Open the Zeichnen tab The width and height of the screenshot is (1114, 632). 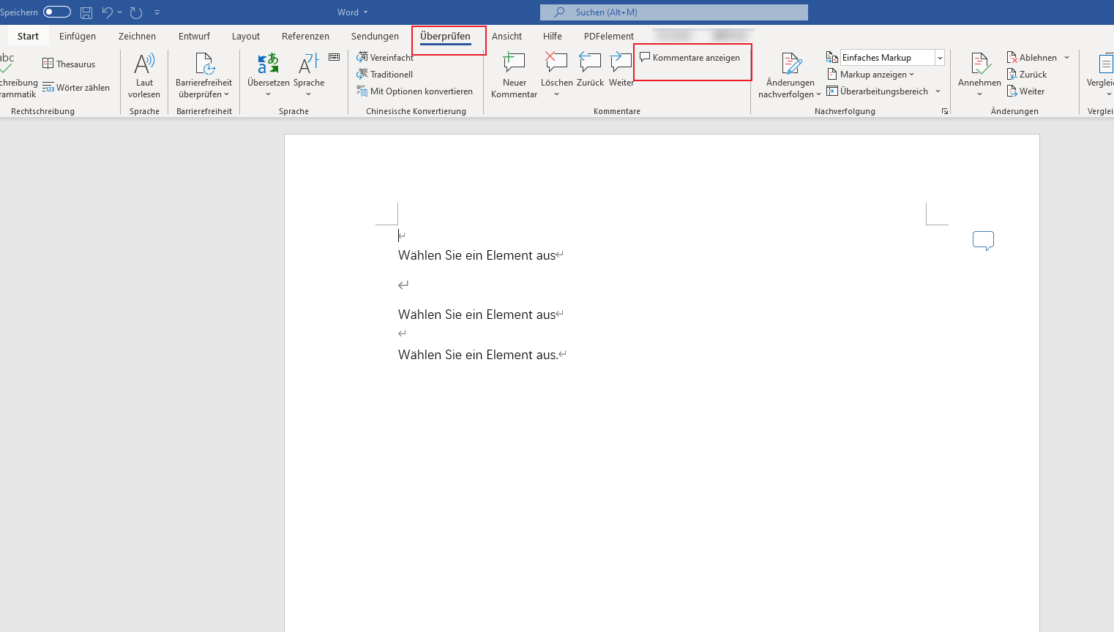(137, 36)
